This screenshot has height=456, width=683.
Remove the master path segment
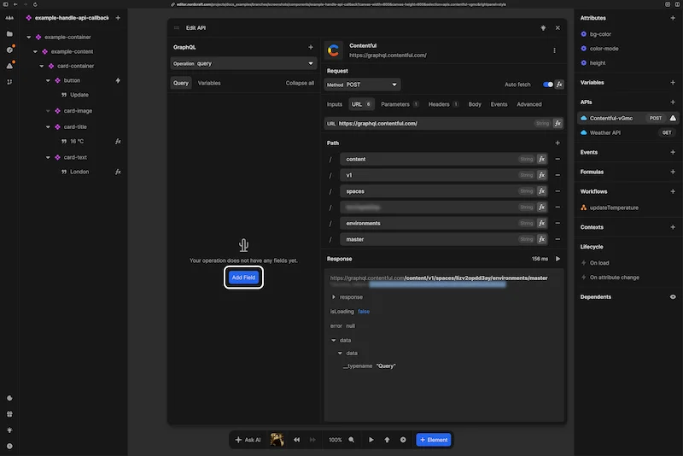[557, 239]
